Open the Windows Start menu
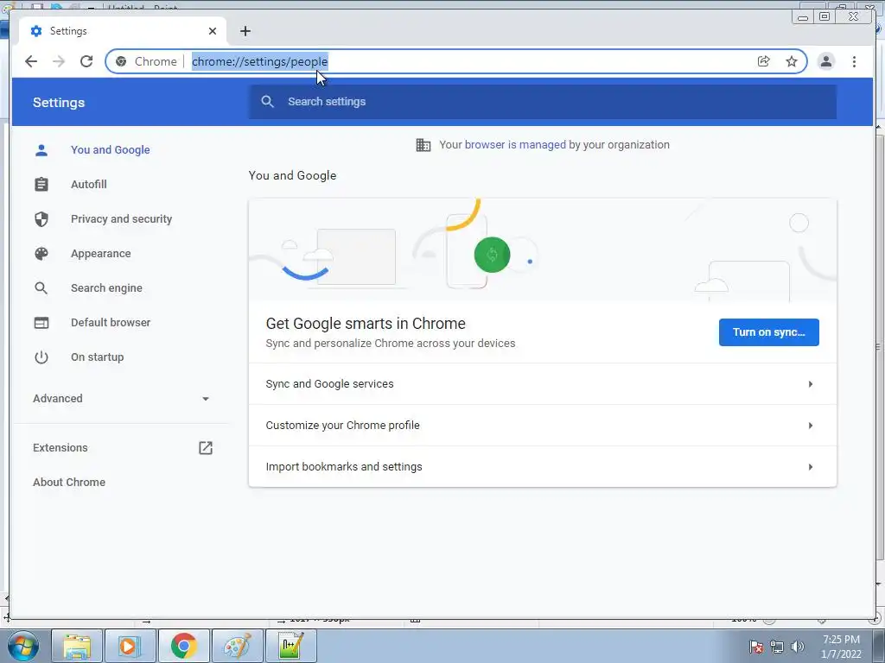 click(x=23, y=646)
